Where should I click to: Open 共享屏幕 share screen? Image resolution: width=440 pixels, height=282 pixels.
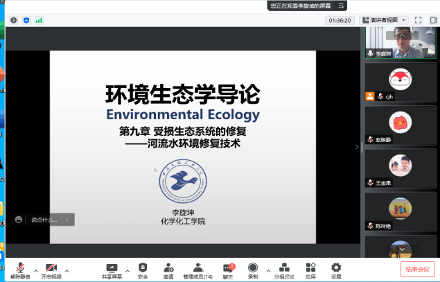coord(112,270)
